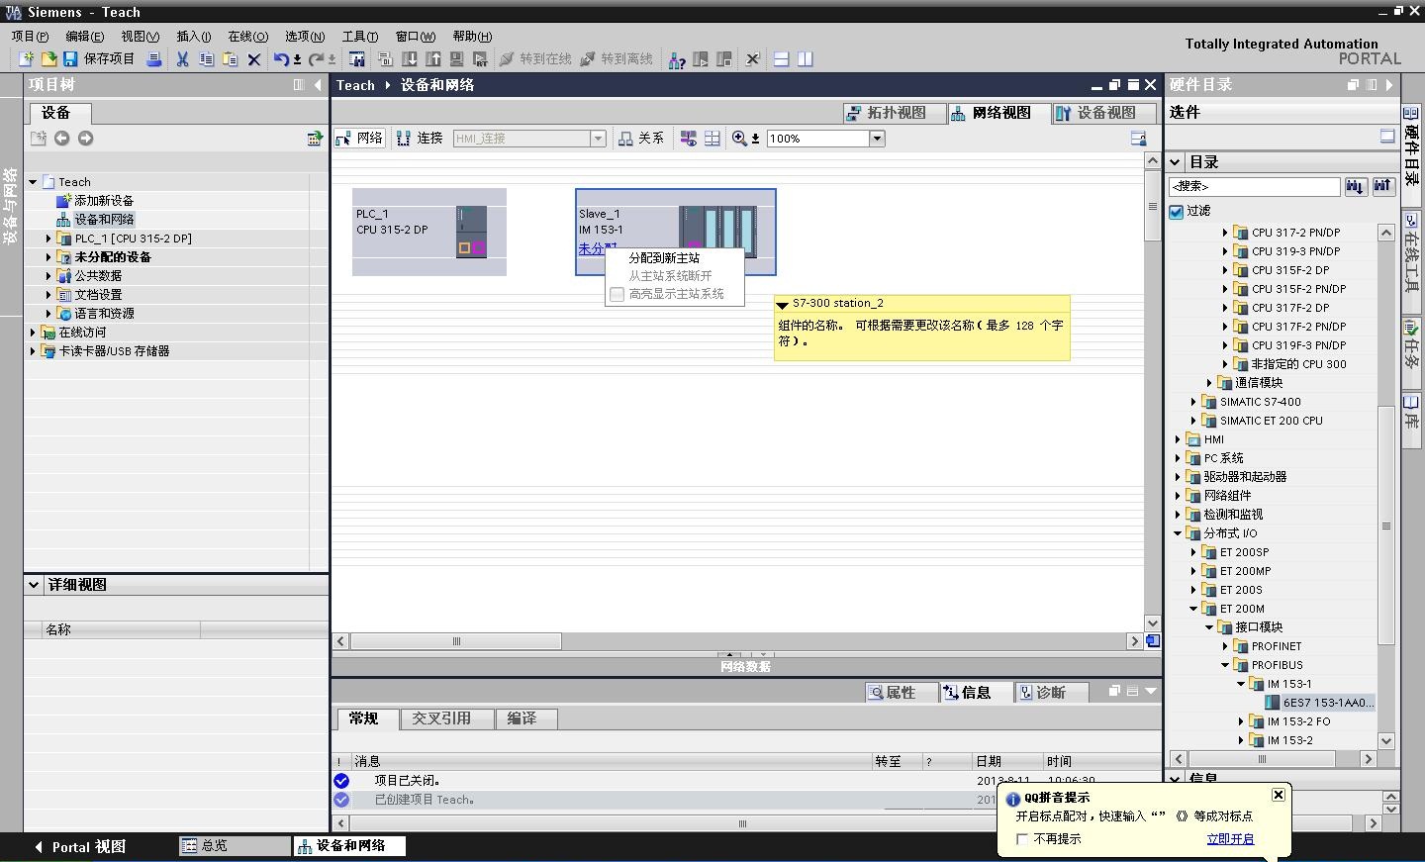Toggle the 网络 networking mode button
Image resolution: width=1425 pixels, height=862 pixels.
[360, 139]
